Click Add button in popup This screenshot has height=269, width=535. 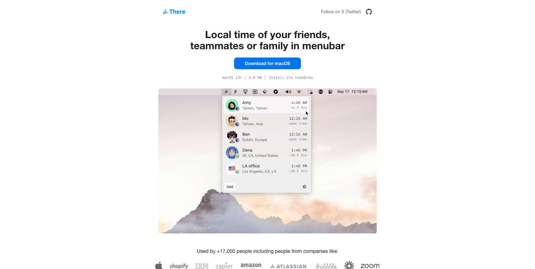click(230, 187)
